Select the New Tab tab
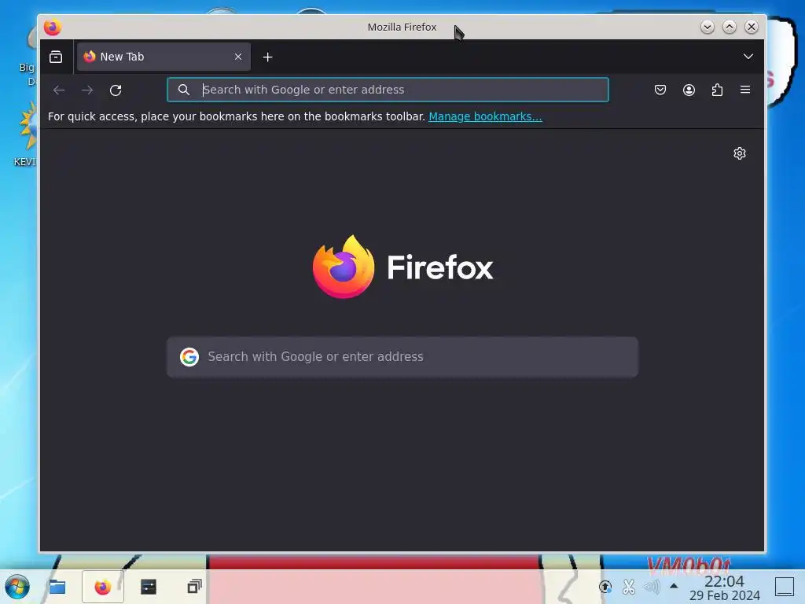The width and height of the screenshot is (805, 604). coord(164,57)
